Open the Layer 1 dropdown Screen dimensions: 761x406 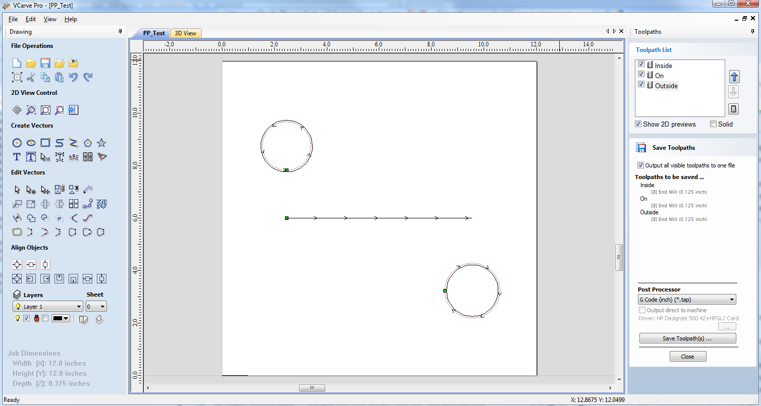(47, 307)
